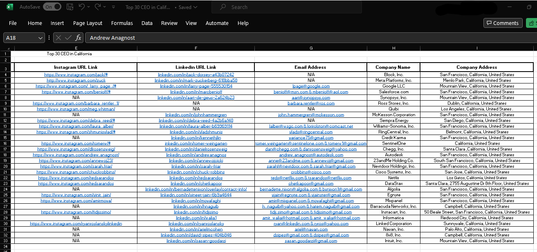Open the Page Layout tab
This screenshot has height=252, width=537.
click(x=88, y=23)
